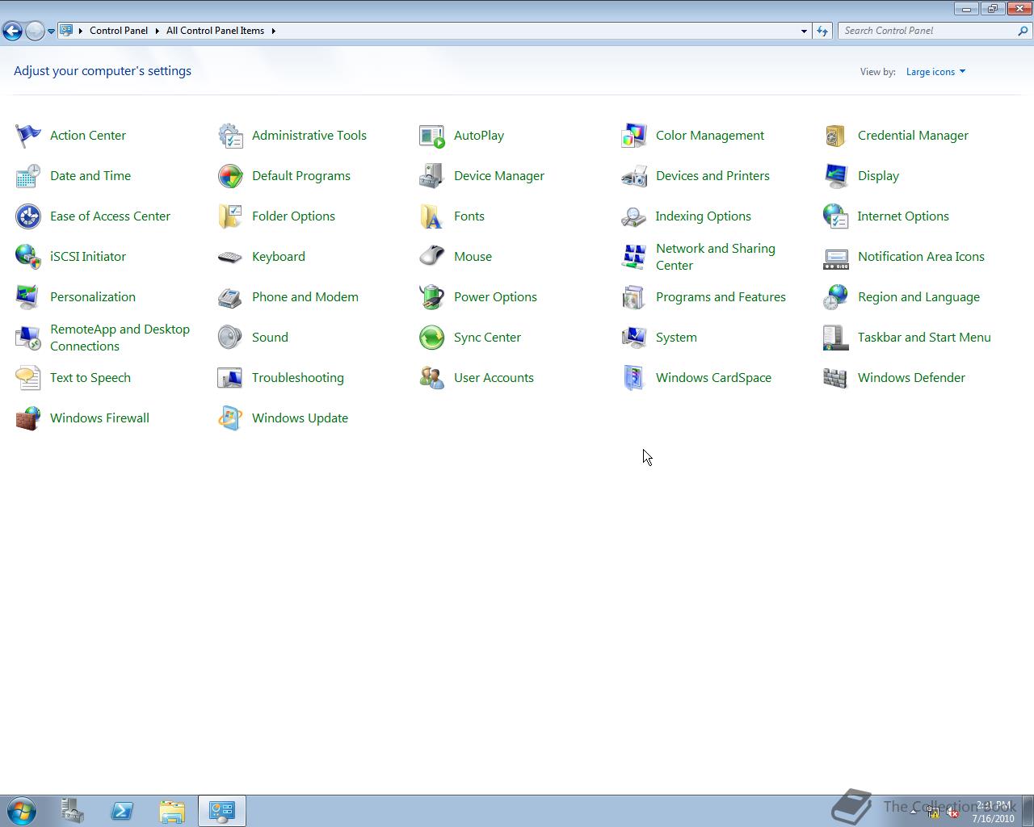Open the Default Programs icon
The height and width of the screenshot is (827, 1034).
pyautogui.click(x=230, y=176)
